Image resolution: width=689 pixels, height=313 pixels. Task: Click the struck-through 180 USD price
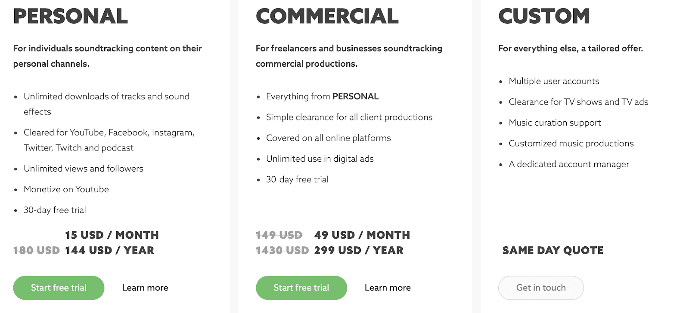37,250
